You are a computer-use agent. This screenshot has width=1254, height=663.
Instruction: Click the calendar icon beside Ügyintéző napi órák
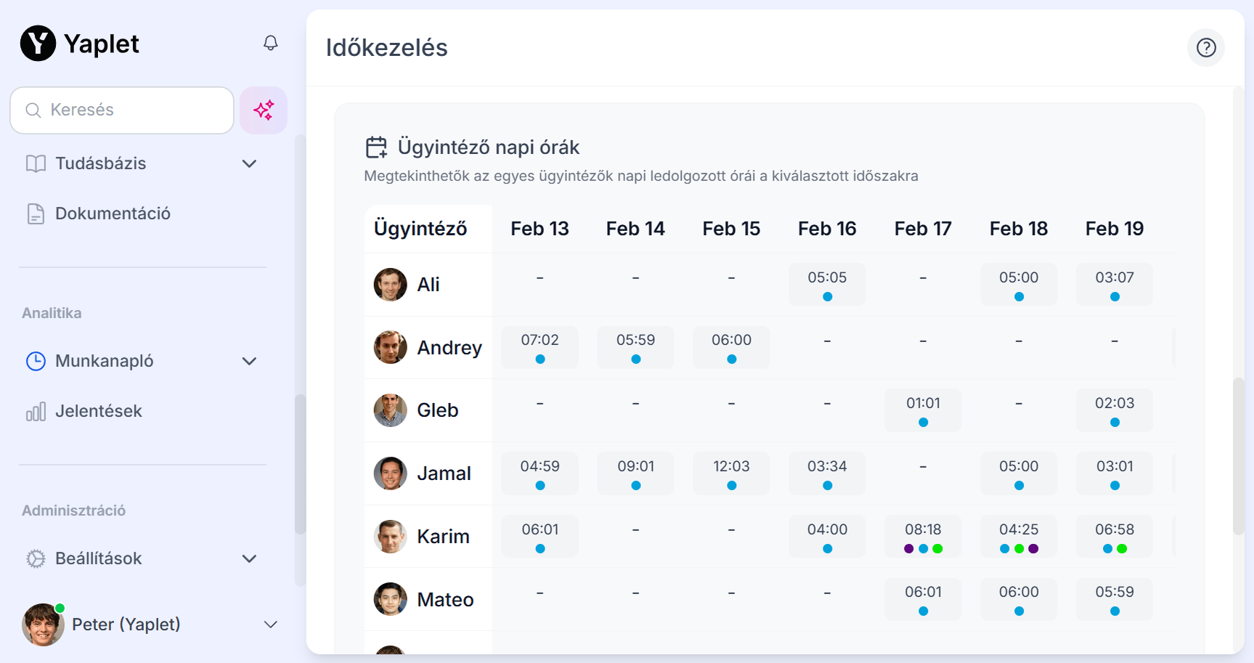point(376,147)
